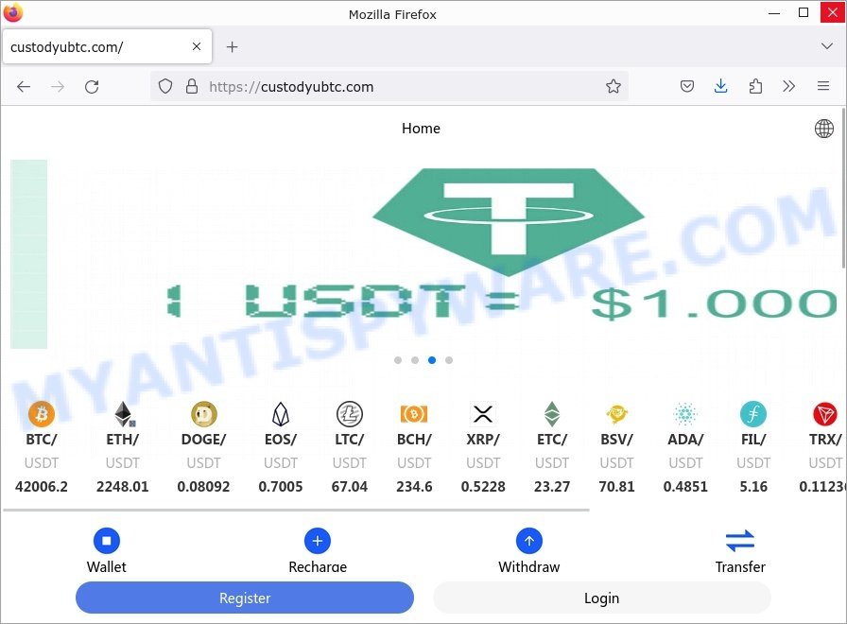847x624 pixels.
Task: Click the Dogecoin DOGE coin icon
Action: pyautogui.click(x=204, y=414)
